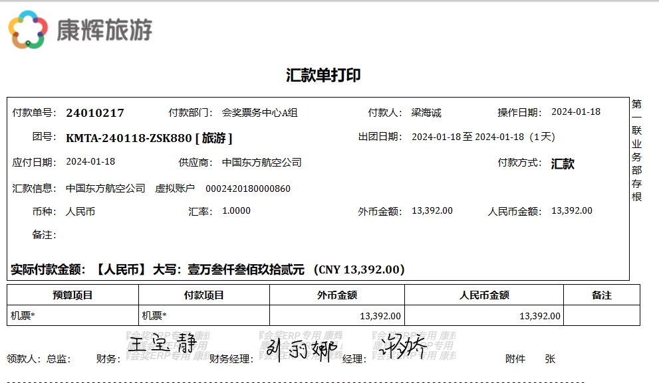Click the colorful Comfort Travel logo icon
659x383 pixels.
(x=28, y=30)
